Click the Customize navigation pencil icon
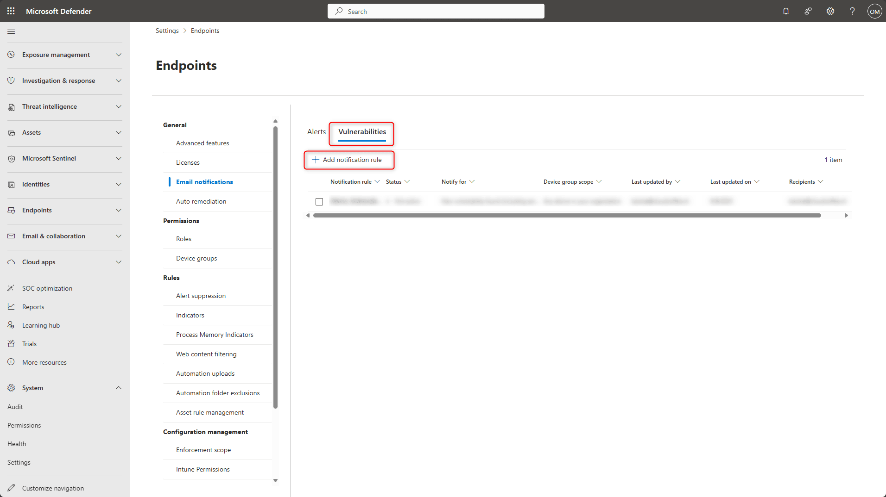 [x=11, y=488]
